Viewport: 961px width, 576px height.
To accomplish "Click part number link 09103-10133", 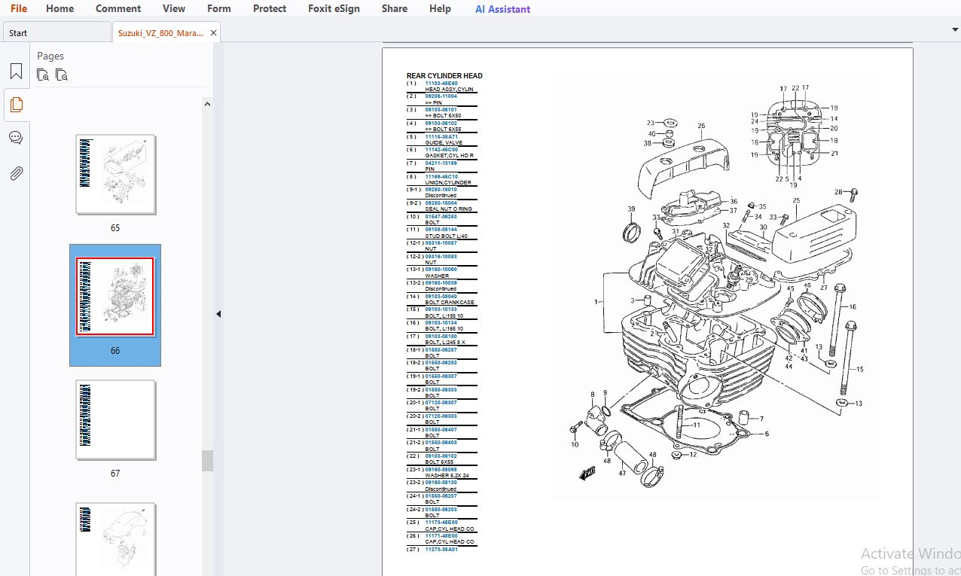I will click(x=441, y=309).
